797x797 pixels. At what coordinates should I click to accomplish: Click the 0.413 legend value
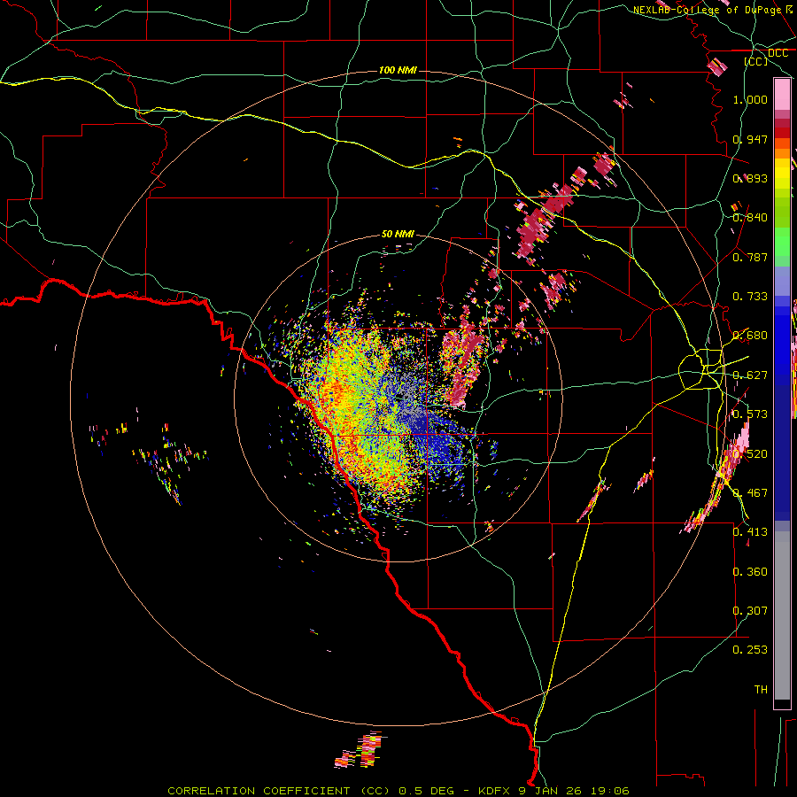(x=750, y=532)
